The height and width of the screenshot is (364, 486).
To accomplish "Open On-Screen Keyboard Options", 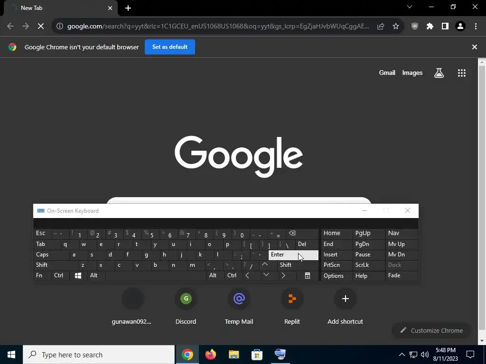I will (x=336, y=276).
